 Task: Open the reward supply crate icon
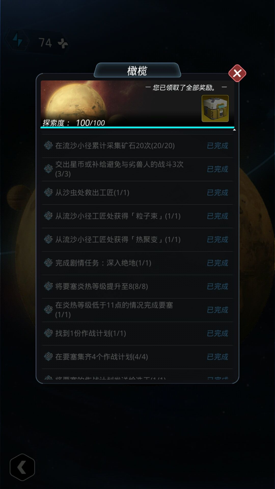tap(215, 108)
